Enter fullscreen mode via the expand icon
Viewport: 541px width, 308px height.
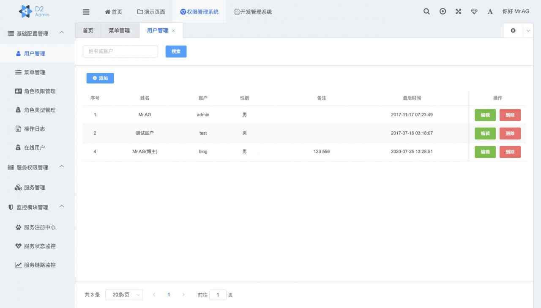coord(458,11)
